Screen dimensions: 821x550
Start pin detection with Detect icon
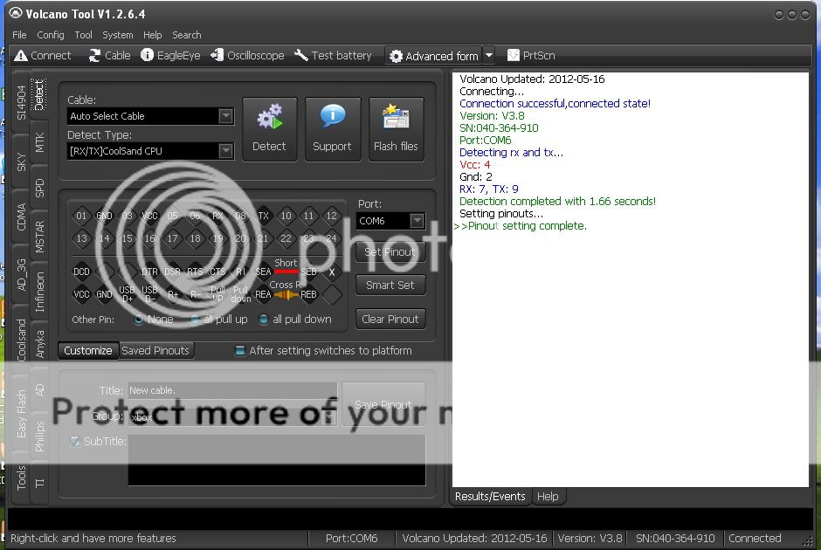[269, 129]
